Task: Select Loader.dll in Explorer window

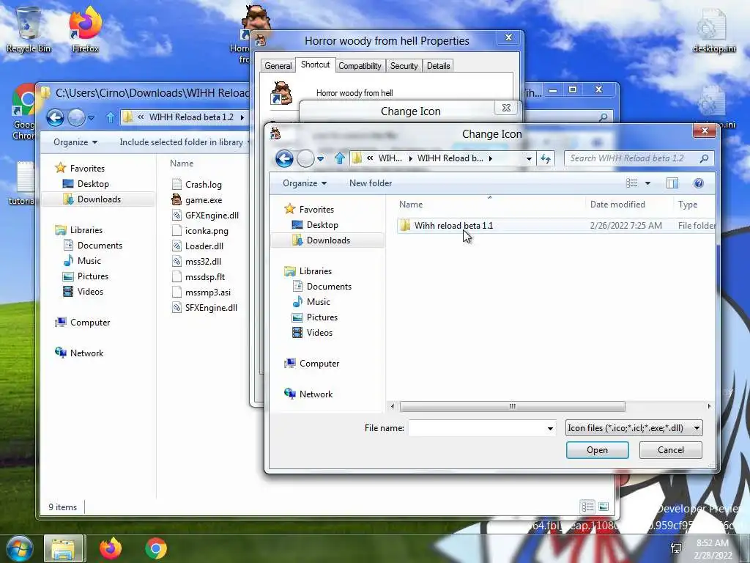Action: 198,246
